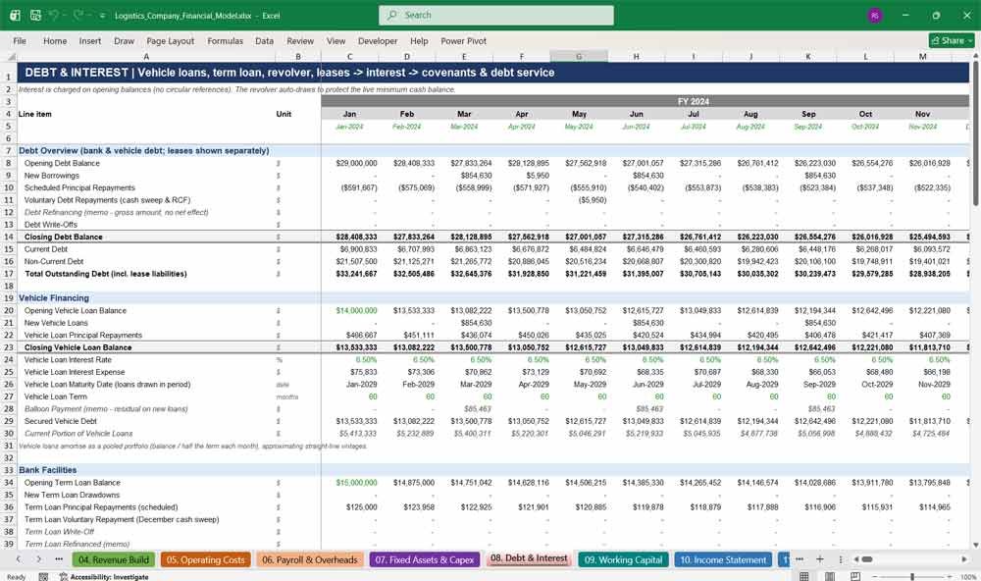The width and height of the screenshot is (981, 581).
Task: Open the Developer ribbon tab
Action: (x=378, y=40)
